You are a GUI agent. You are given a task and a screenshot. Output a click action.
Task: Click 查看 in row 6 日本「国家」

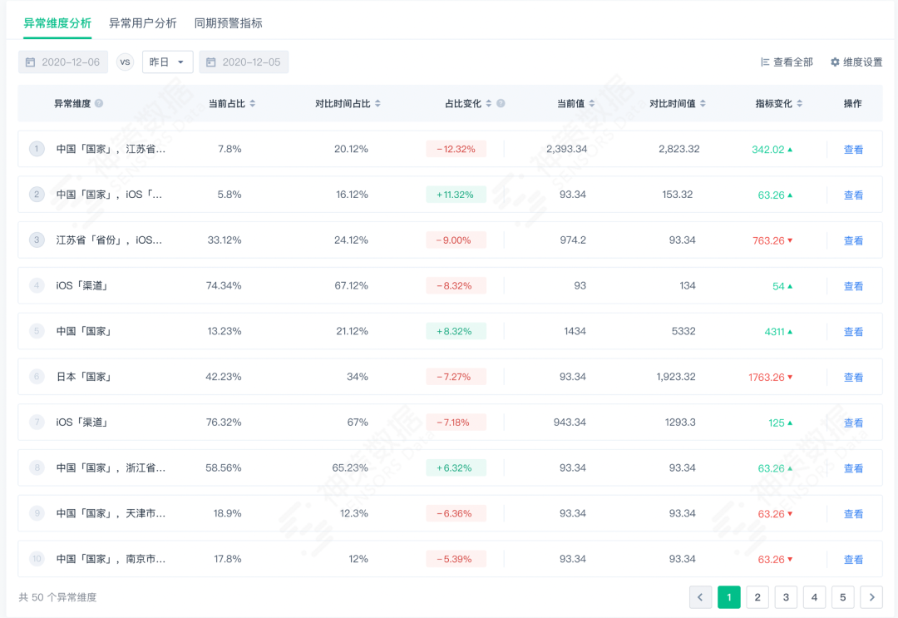pos(853,377)
